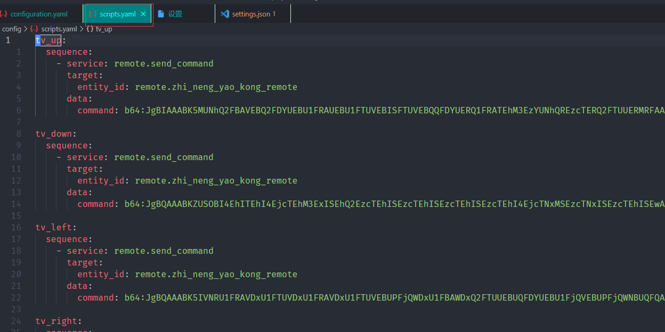Click sequence: under tv_left
The image size is (665, 332).
[69, 239]
